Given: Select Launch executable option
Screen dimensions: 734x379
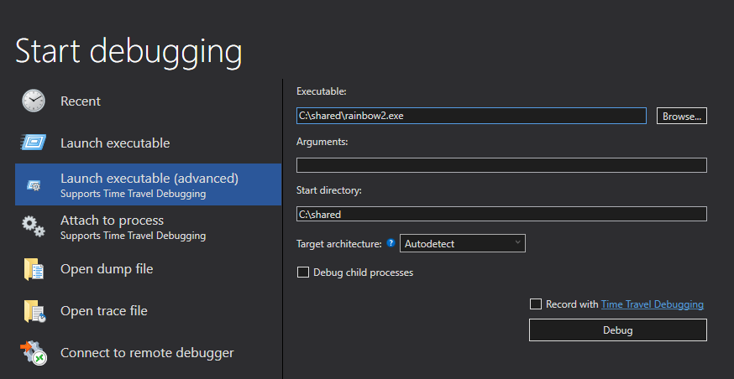Looking at the screenshot, I should click(x=148, y=143).
